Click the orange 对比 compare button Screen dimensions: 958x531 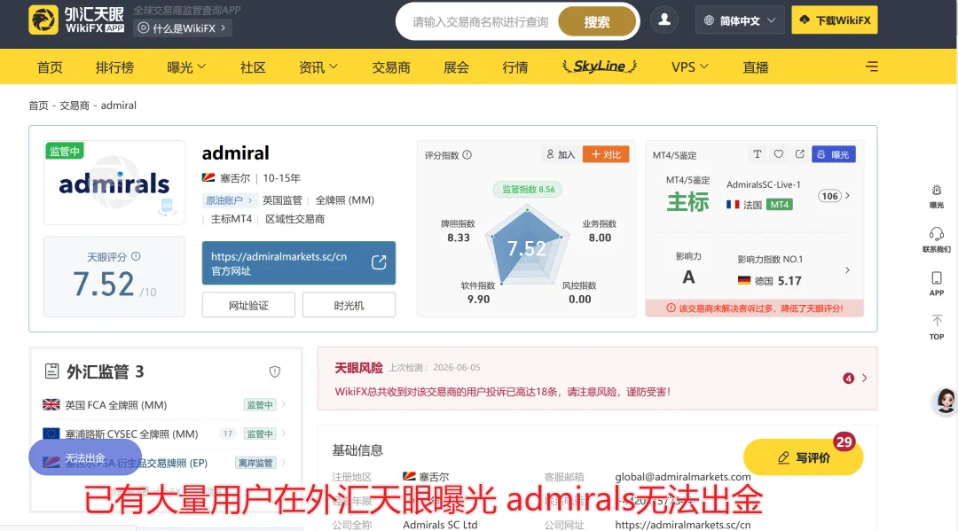(x=606, y=154)
